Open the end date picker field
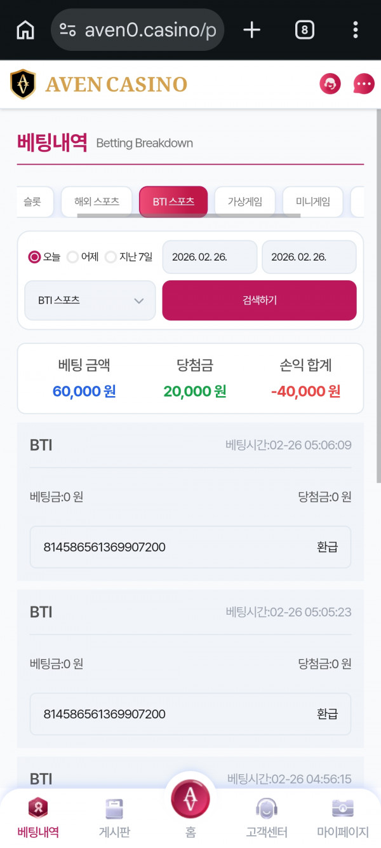 pos(309,257)
